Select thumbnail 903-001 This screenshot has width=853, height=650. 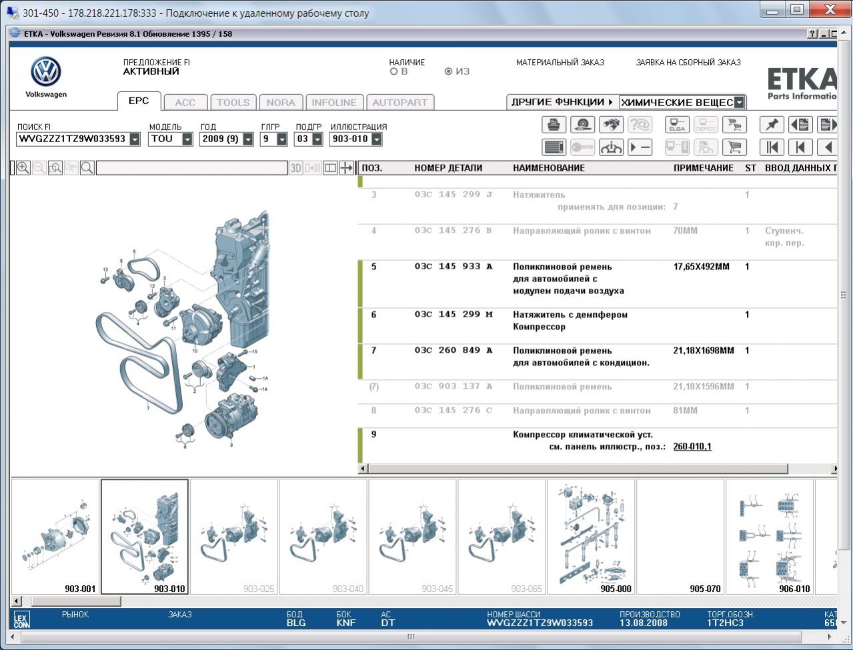(x=55, y=537)
